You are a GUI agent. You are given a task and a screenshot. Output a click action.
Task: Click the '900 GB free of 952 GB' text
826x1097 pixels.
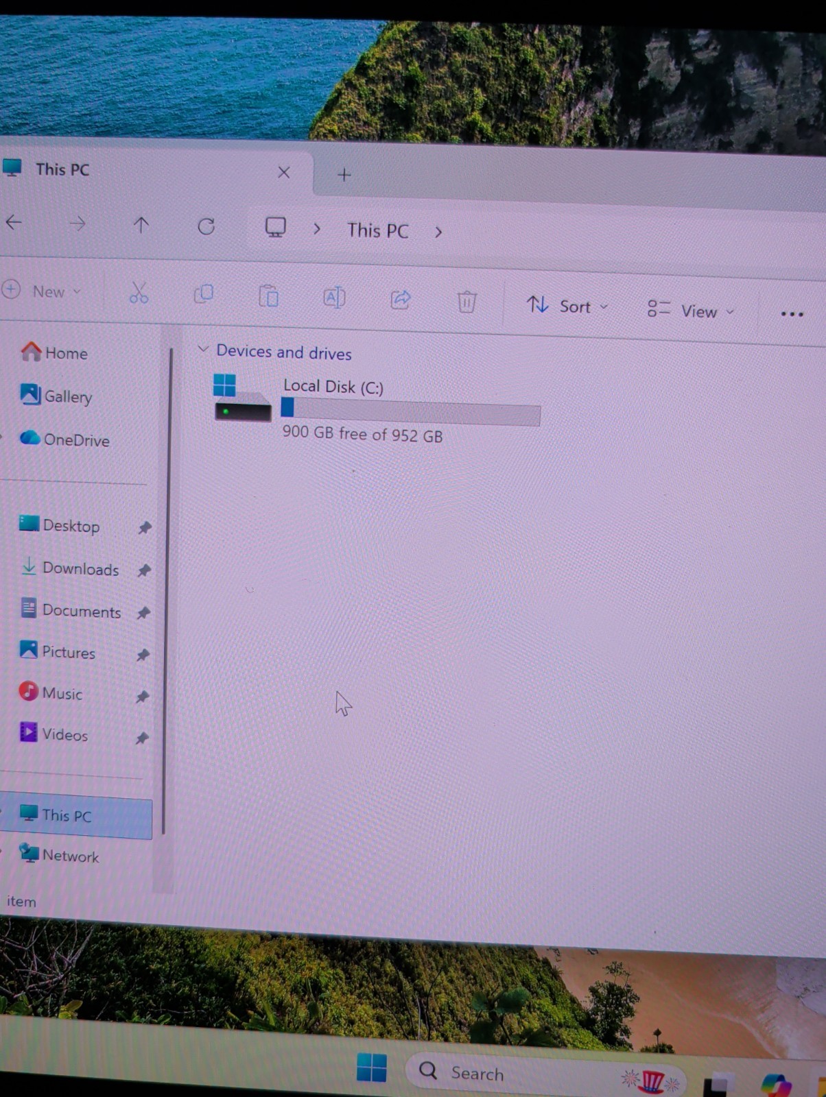point(362,434)
